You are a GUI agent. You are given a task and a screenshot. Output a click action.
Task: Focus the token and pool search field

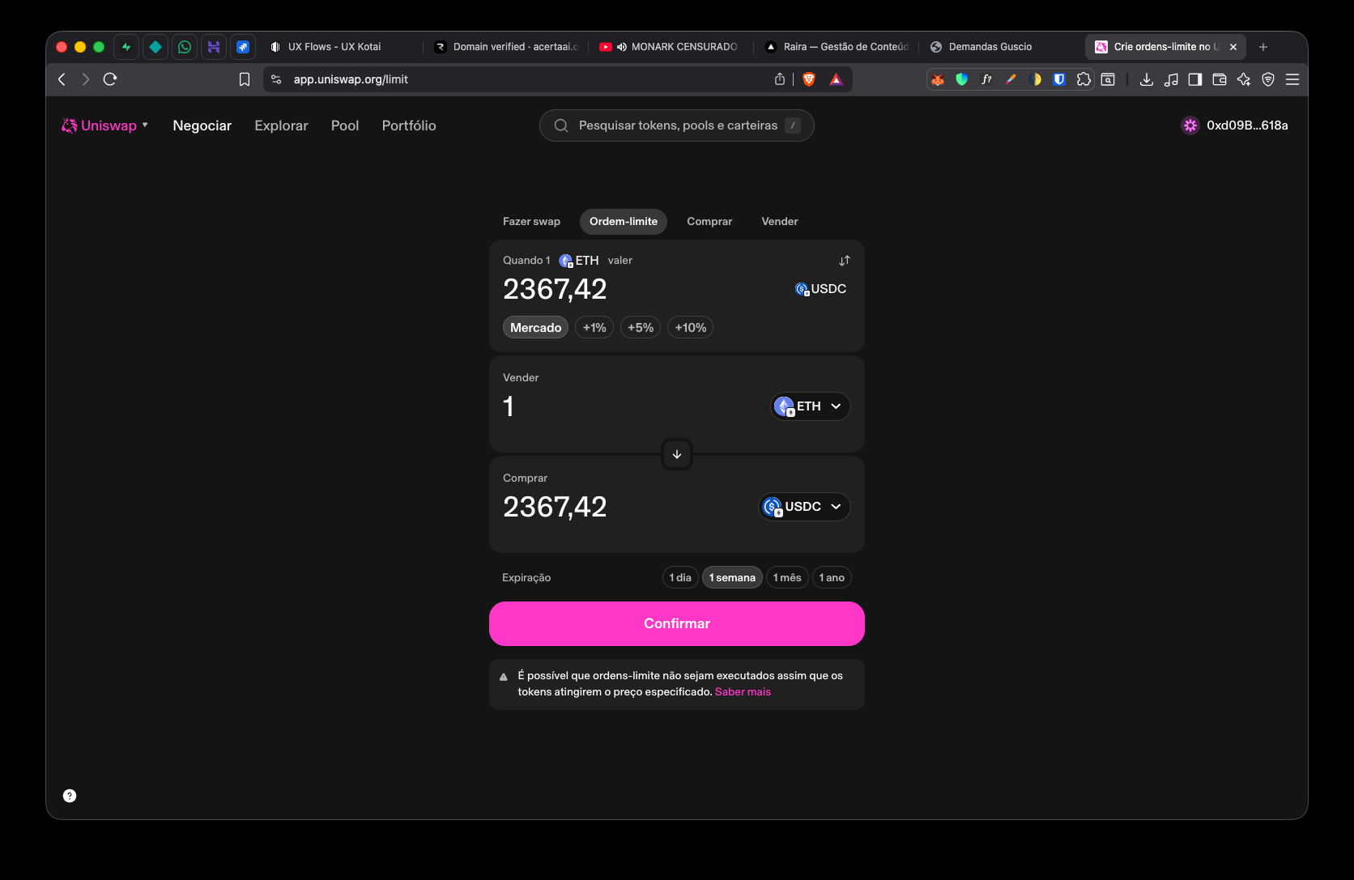(x=676, y=125)
